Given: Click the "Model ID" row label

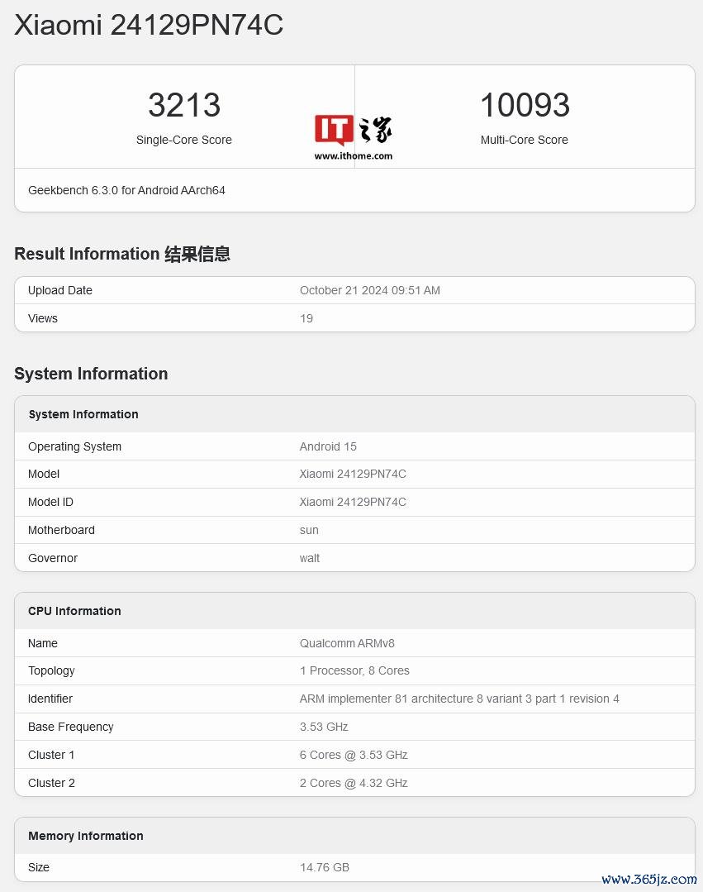Looking at the screenshot, I should click(x=50, y=502).
